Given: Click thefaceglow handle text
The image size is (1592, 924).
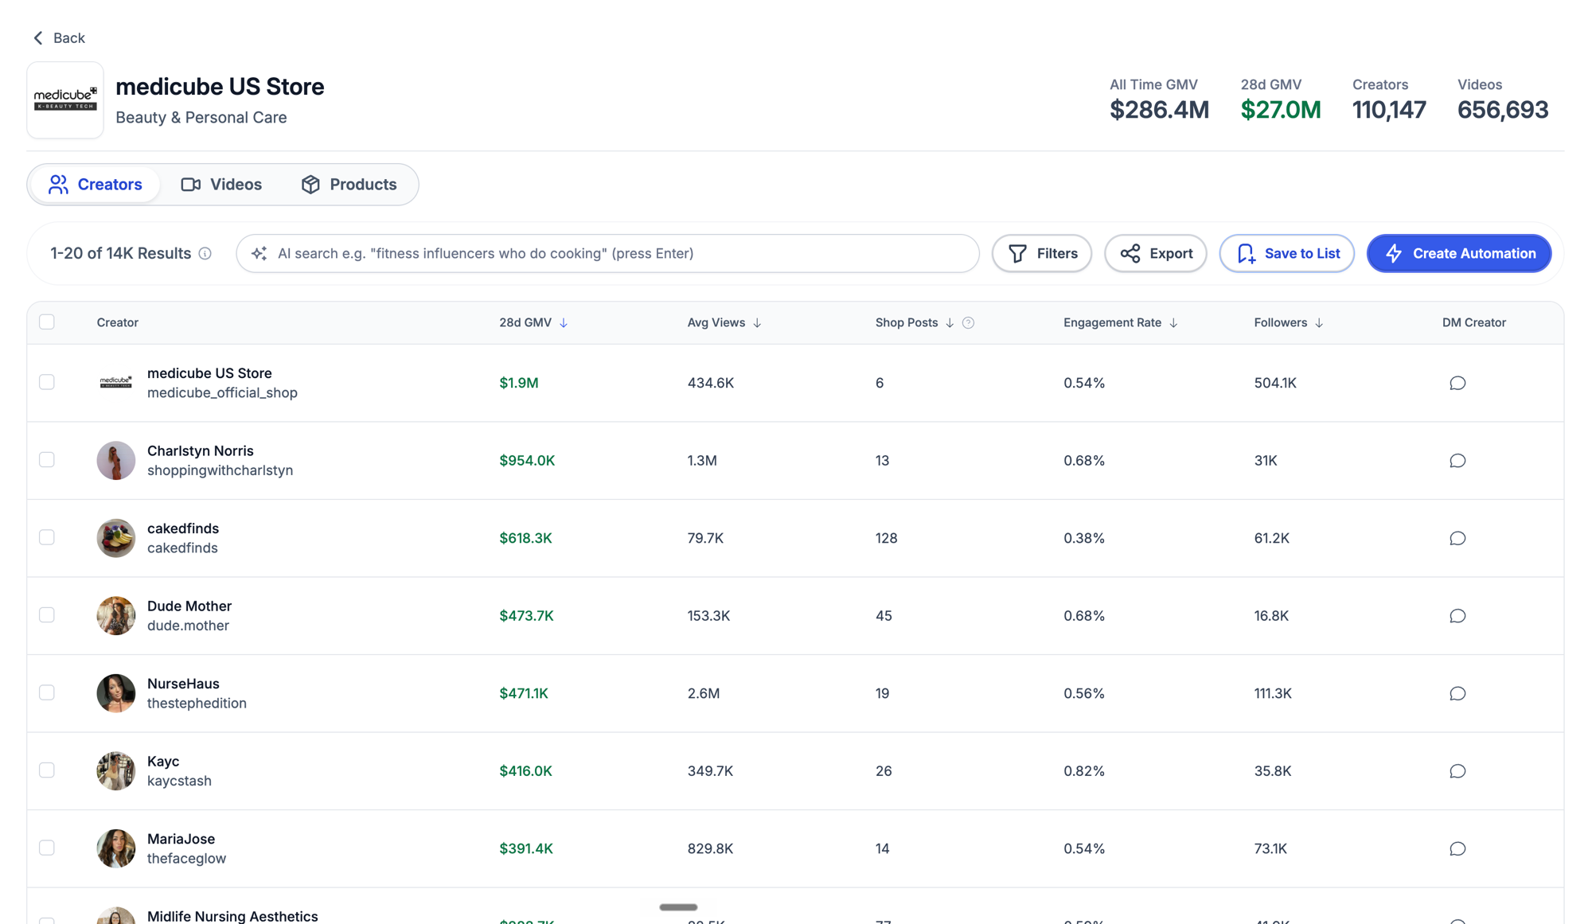Looking at the screenshot, I should tap(186, 859).
